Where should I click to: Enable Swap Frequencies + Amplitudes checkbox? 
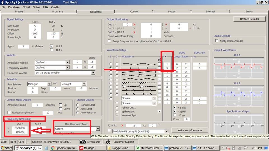[109, 41]
